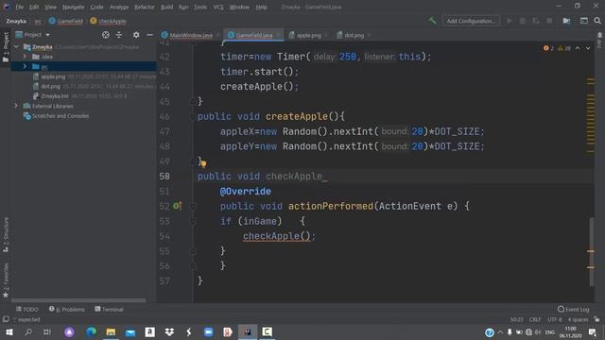
Task: Click the errors indicator showing 2
Action: (548, 48)
